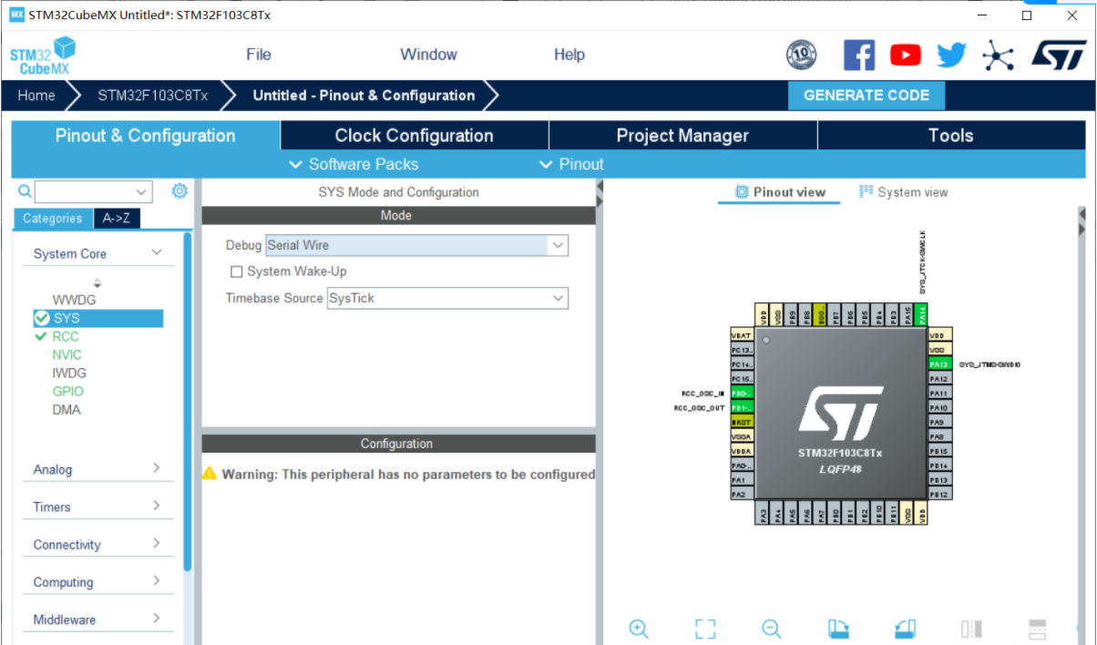Select DMA in System Core list
Screen dimensions: 1097x645
67,409
